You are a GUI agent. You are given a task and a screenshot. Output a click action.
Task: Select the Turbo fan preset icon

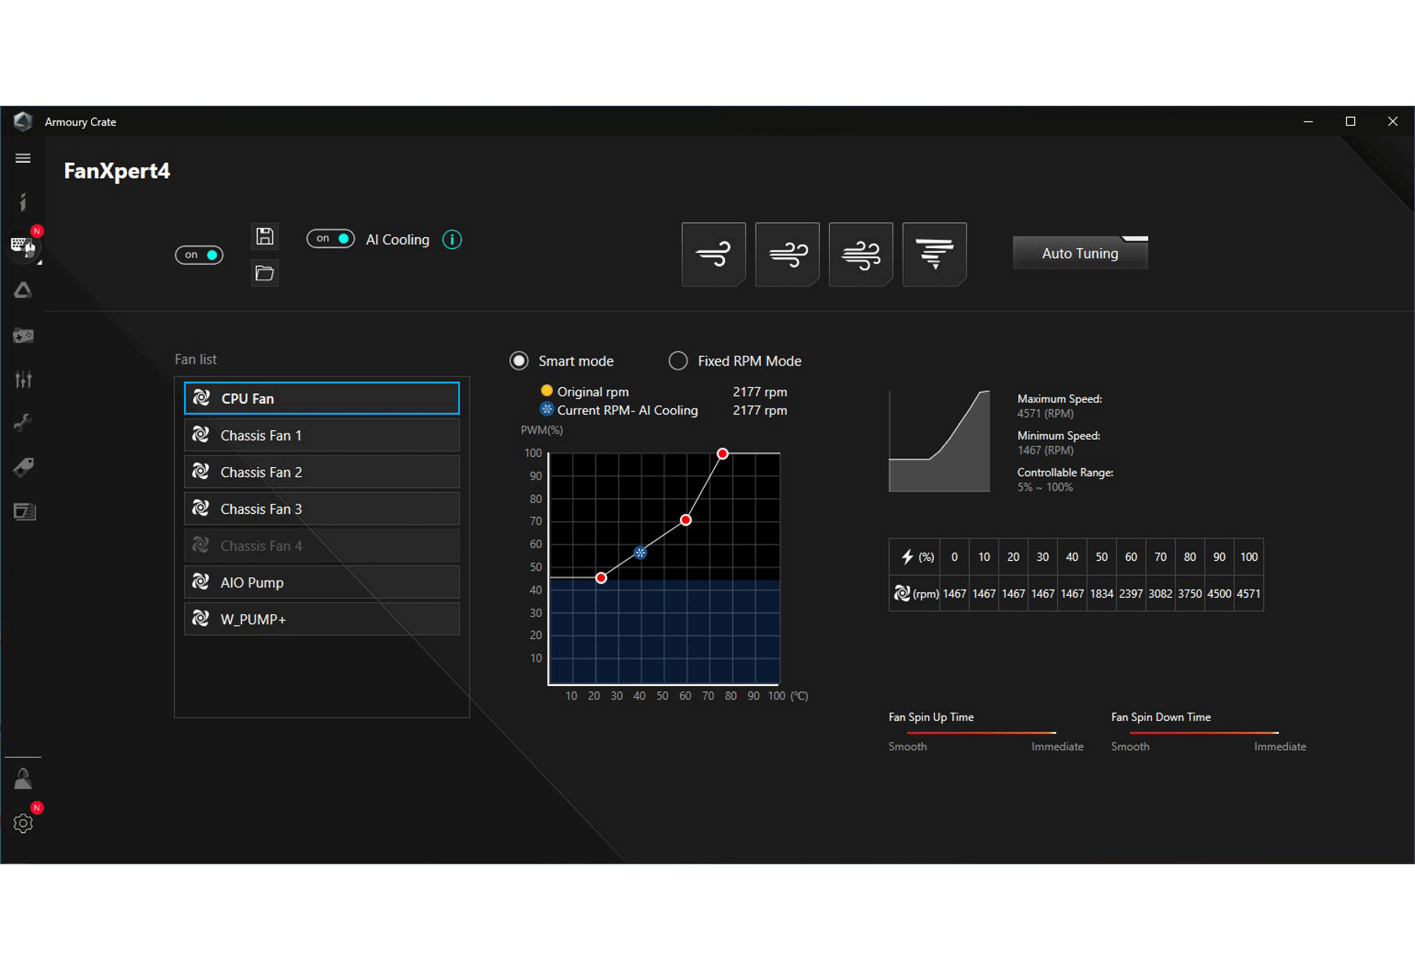click(x=861, y=254)
